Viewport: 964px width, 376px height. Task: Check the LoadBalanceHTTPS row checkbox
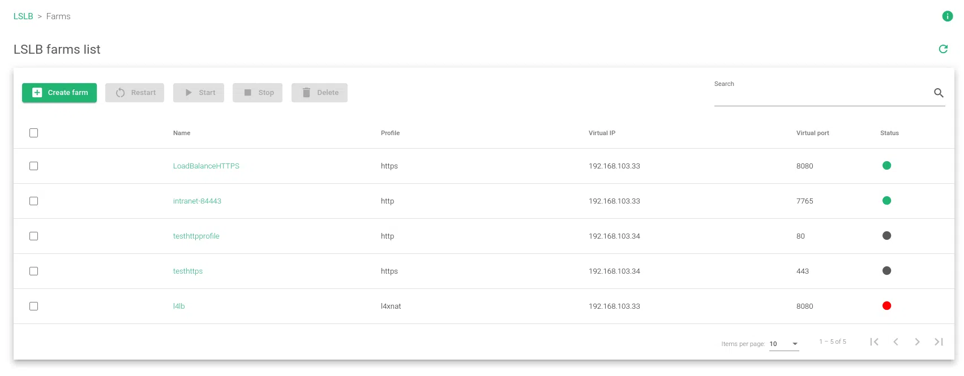34,166
